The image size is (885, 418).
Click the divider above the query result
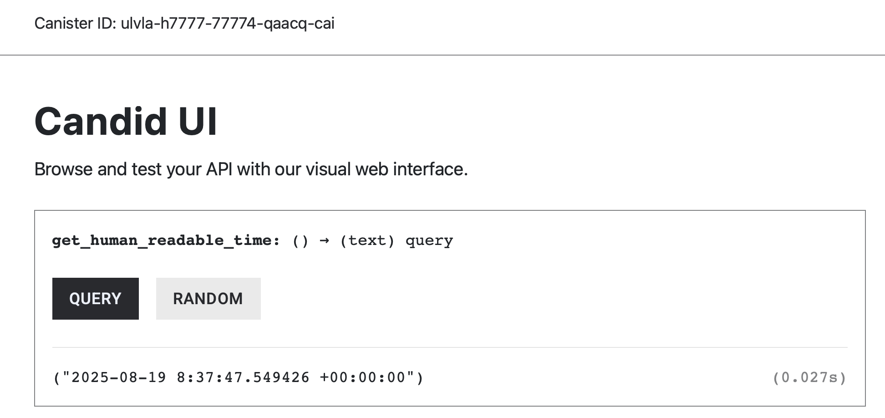(x=451, y=347)
